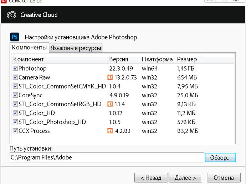Viewport: 246px width, 184px height.
Task: Switch to the Языковые ресурсы tab
Action: coord(76,48)
